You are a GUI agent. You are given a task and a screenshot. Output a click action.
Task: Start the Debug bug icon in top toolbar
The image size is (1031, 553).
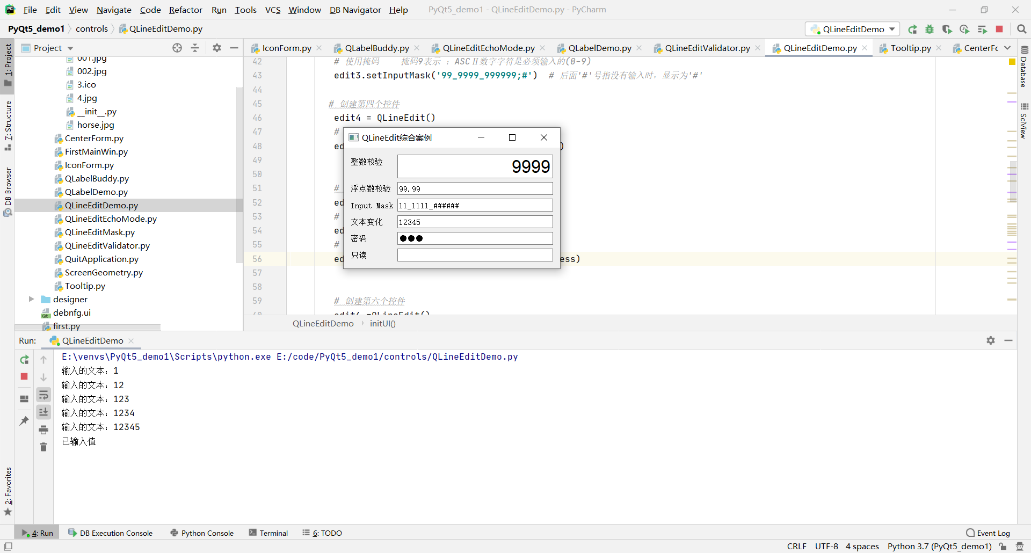(930, 29)
